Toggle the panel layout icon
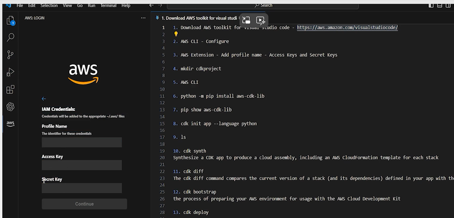 [440, 5]
